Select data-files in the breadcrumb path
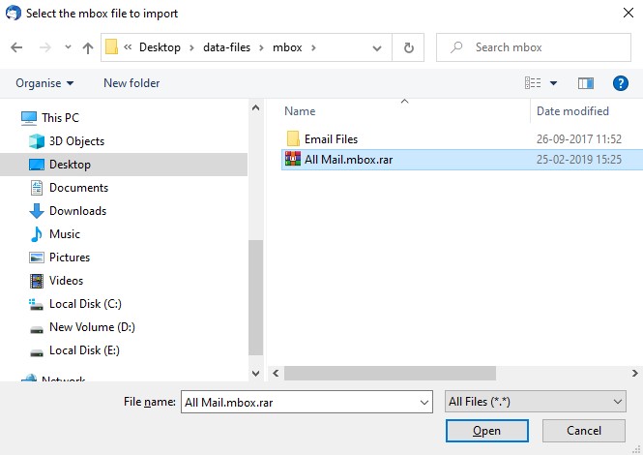643x455 pixels. pyautogui.click(x=226, y=47)
